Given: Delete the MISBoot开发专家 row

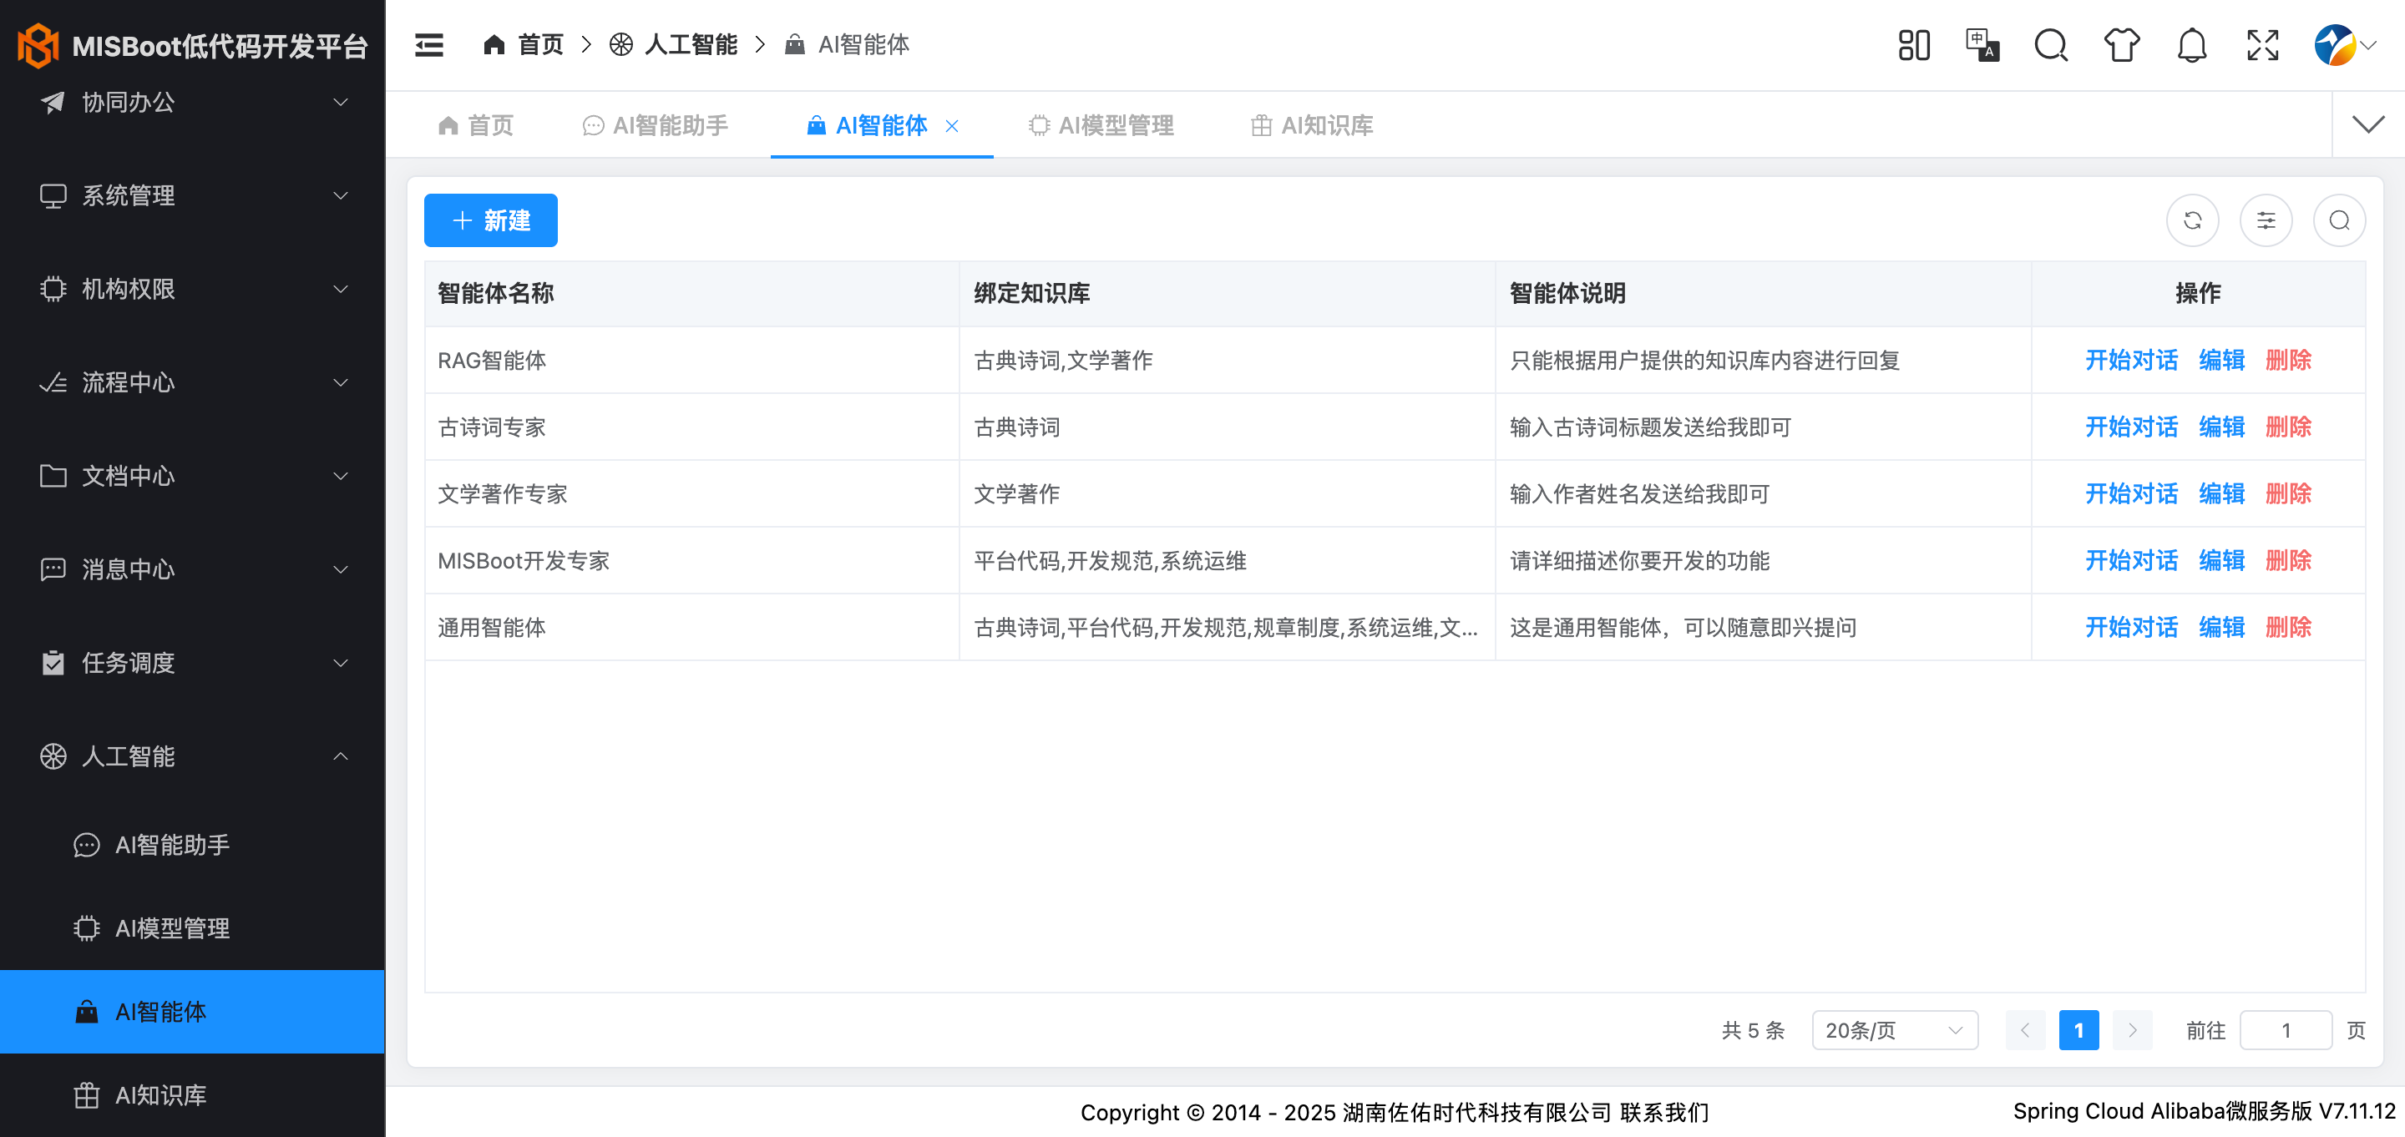Looking at the screenshot, I should [2288, 560].
